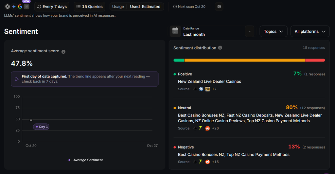Click the Sentiment page heading

pos(21,31)
